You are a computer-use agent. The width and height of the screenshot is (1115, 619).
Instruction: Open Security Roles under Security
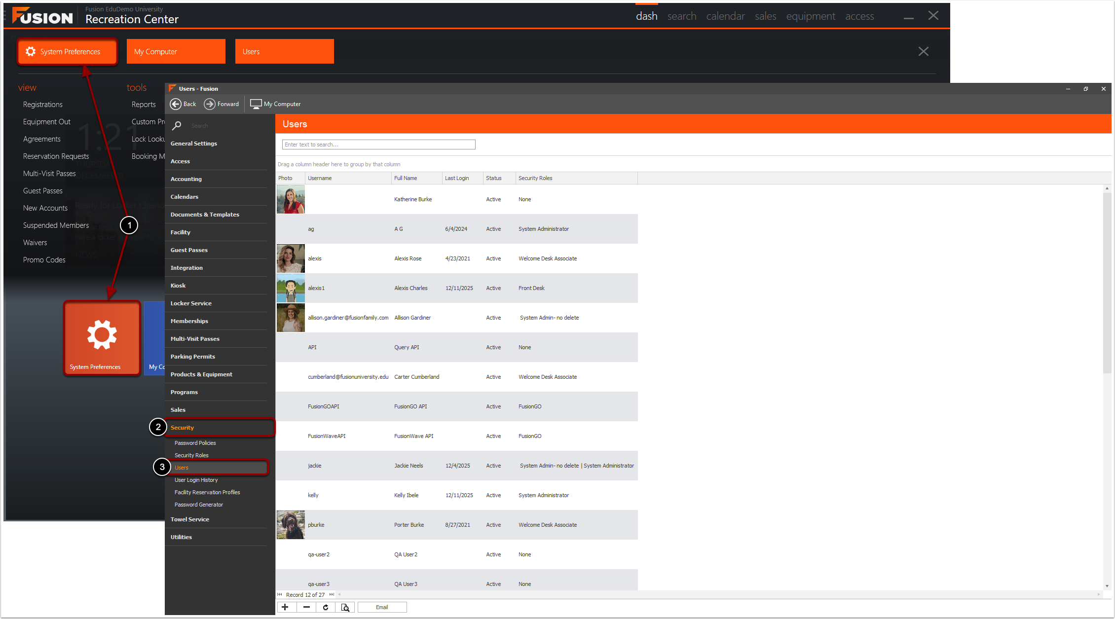[x=191, y=455]
